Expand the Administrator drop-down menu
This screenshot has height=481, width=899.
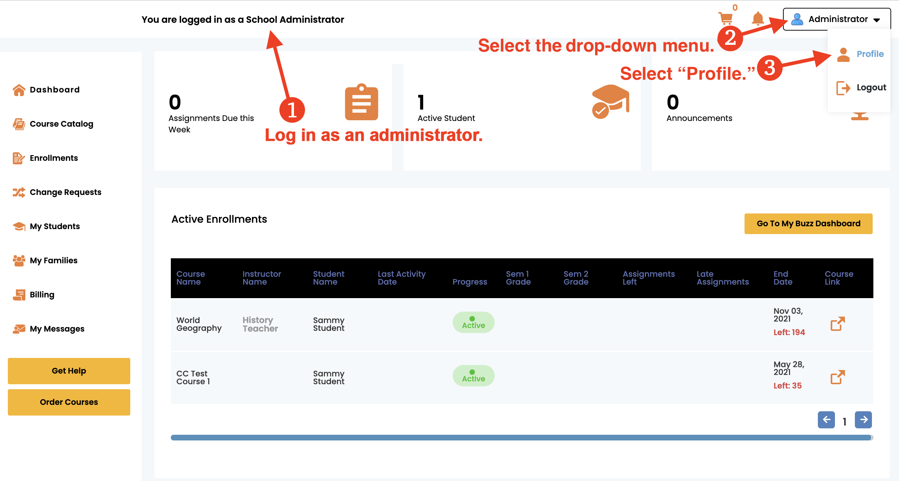pyautogui.click(x=836, y=19)
